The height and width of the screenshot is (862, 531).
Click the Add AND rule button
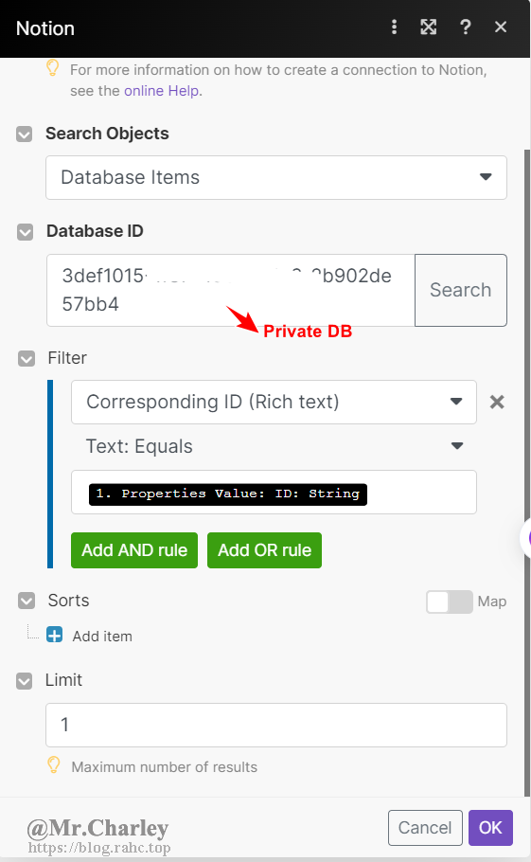tap(134, 550)
